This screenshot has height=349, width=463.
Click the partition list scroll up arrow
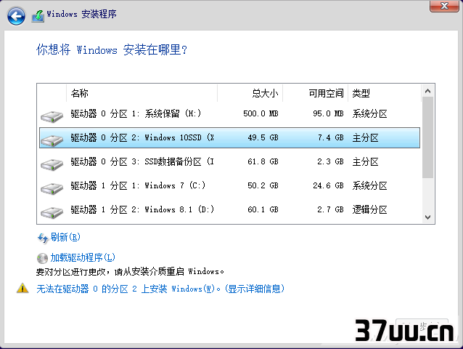coord(427,91)
